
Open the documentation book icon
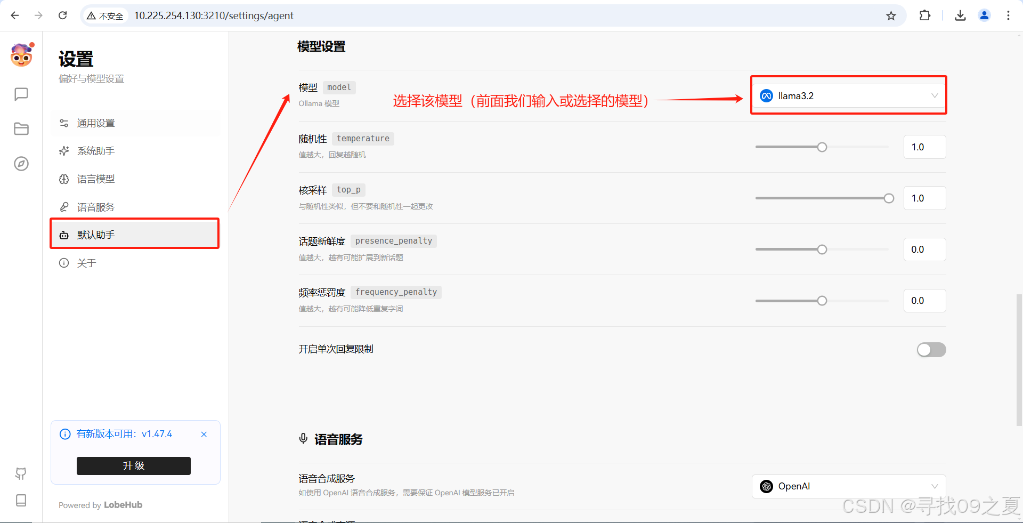21,500
